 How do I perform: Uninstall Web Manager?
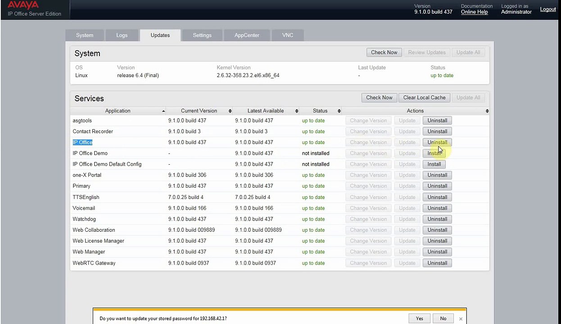[437, 252]
